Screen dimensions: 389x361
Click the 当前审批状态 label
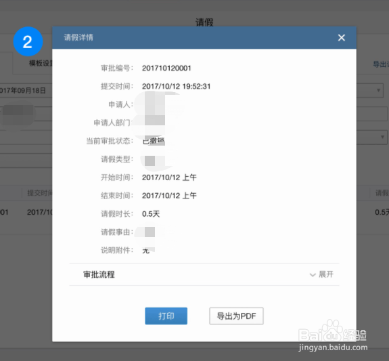pos(110,141)
